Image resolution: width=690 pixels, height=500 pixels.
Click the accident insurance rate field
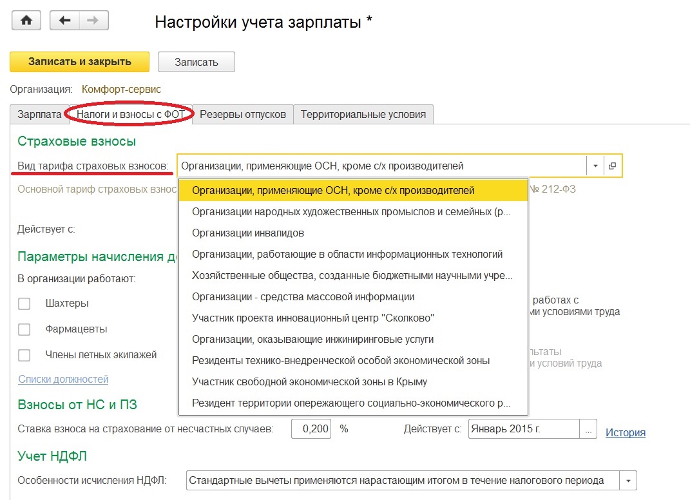click(x=312, y=429)
